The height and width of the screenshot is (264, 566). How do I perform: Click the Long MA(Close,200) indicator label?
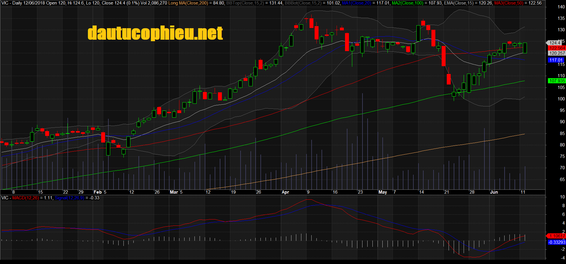[188, 3]
